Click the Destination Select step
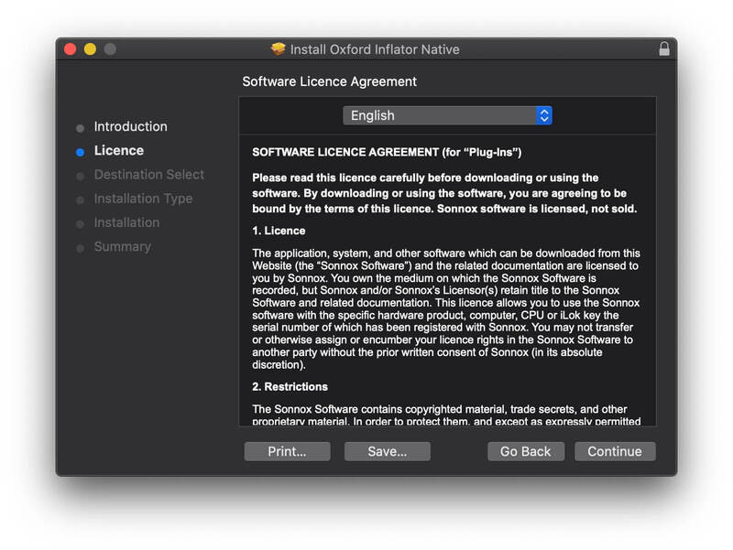 coord(149,175)
